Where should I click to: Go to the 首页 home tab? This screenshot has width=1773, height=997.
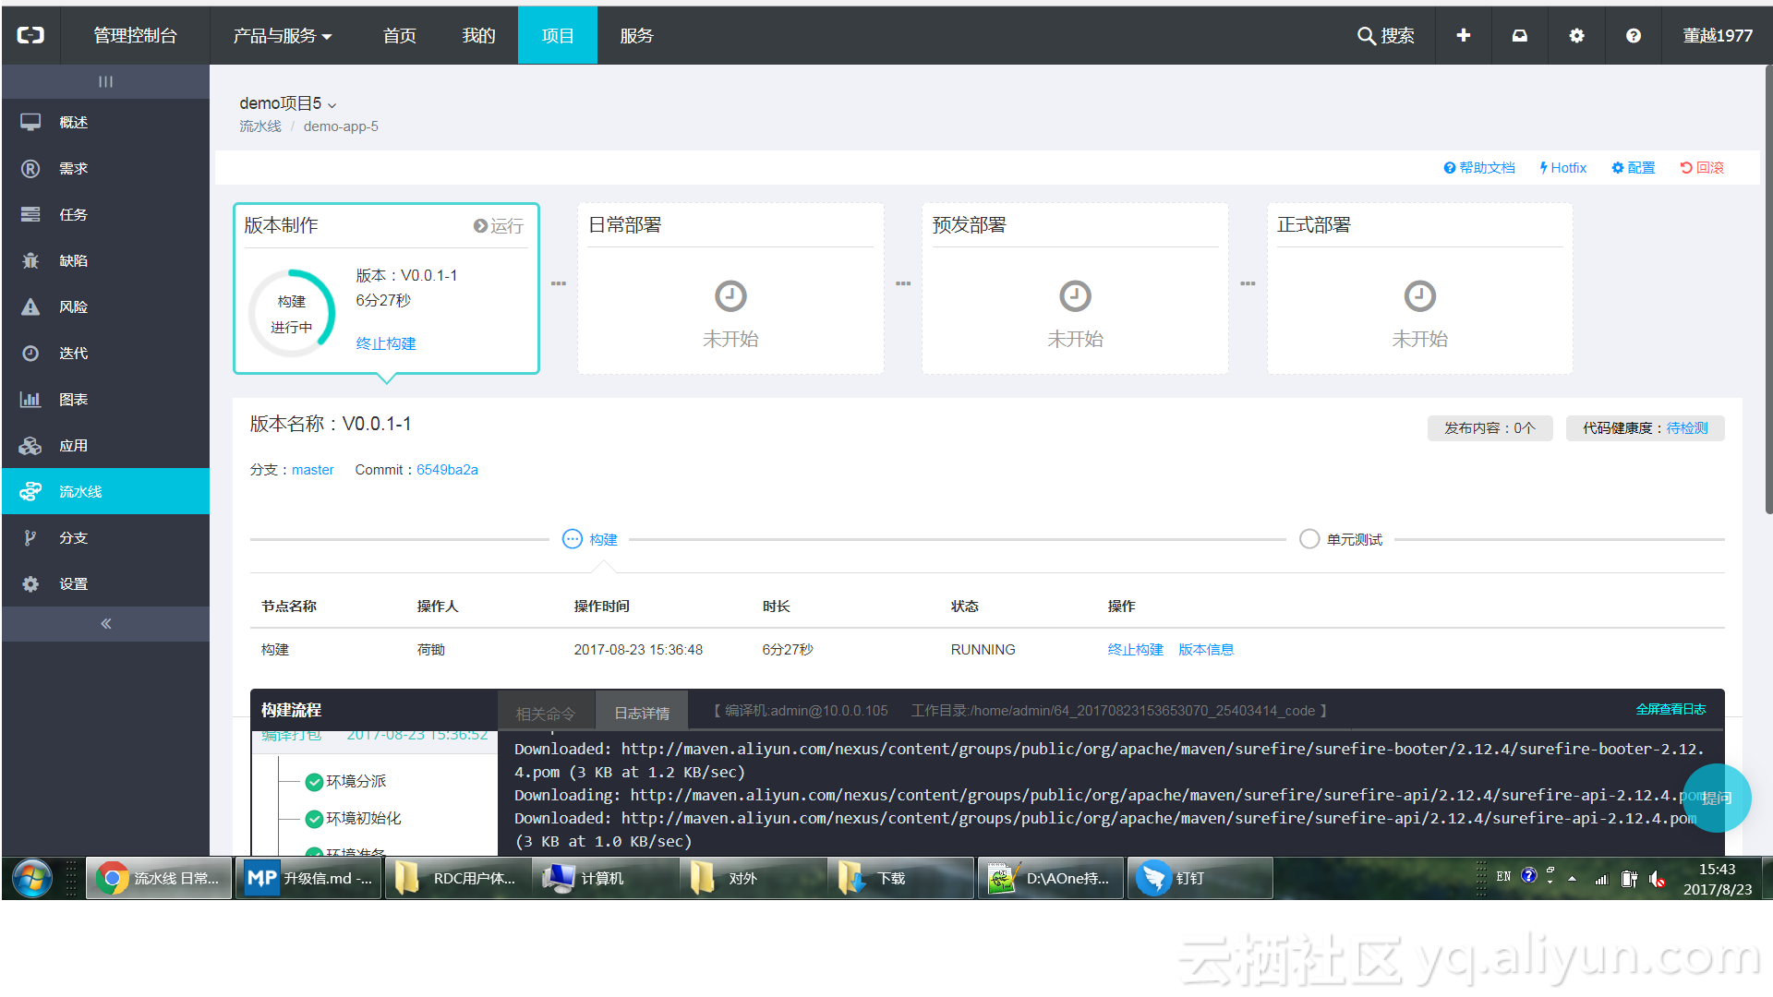click(x=400, y=35)
